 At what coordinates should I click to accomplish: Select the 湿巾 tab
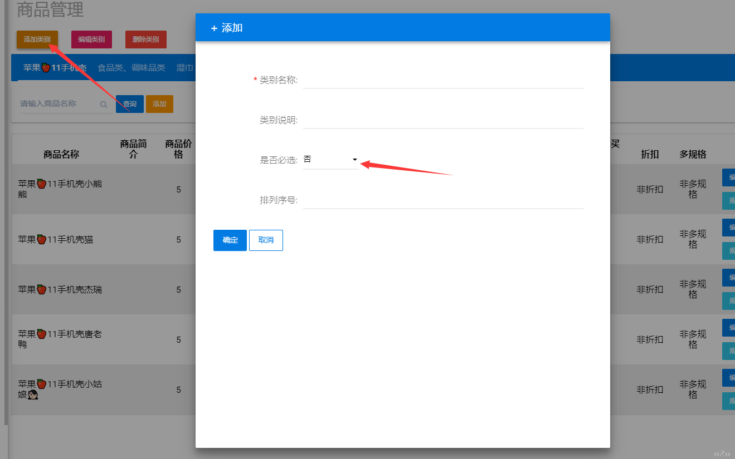pos(184,68)
